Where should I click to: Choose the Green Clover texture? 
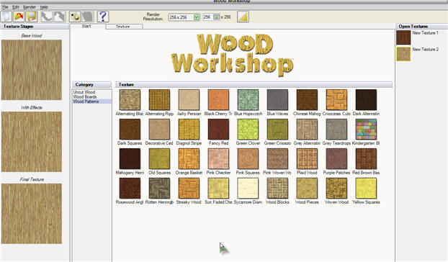click(x=248, y=130)
